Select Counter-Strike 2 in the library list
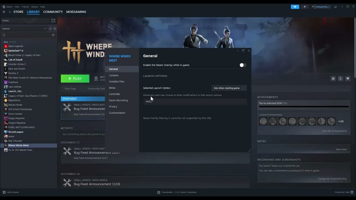356x200 pixels. 17,64
